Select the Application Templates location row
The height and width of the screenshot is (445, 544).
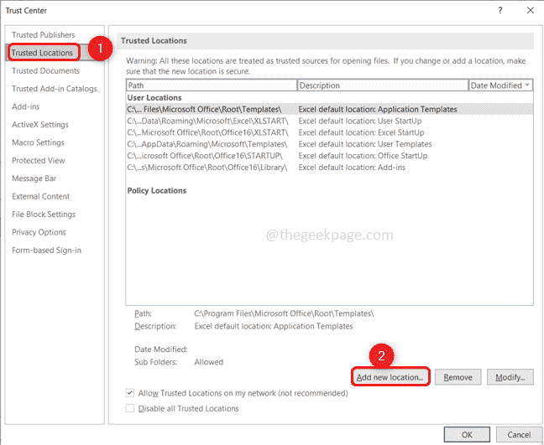coord(294,109)
